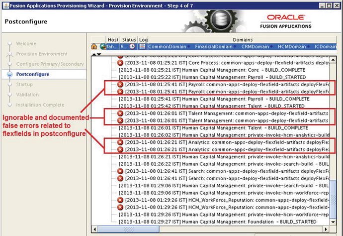Click the globe icon beside the host name
Viewport: 343px width, 236px height.
click(102, 46)
